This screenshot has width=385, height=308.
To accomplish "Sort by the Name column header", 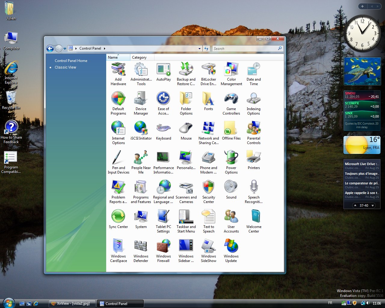I will point(118,57).
